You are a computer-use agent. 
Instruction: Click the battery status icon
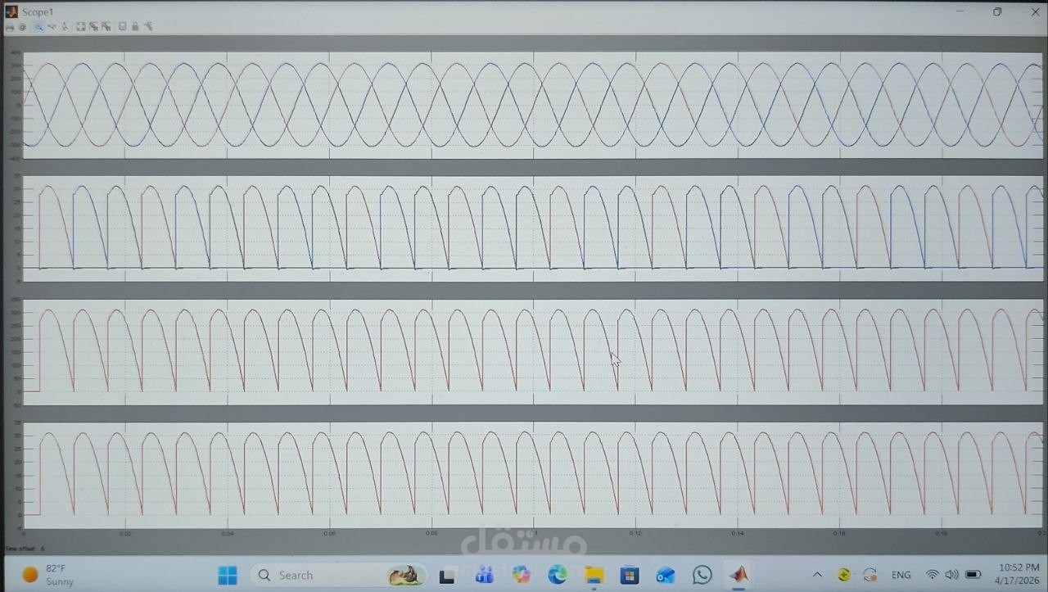coord(973,575)
